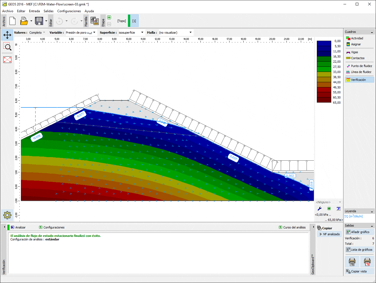The width and height of the screenshot is (376, 283).
Task: Activate the zoom region magnifier tool
Action: pos(7,47)
